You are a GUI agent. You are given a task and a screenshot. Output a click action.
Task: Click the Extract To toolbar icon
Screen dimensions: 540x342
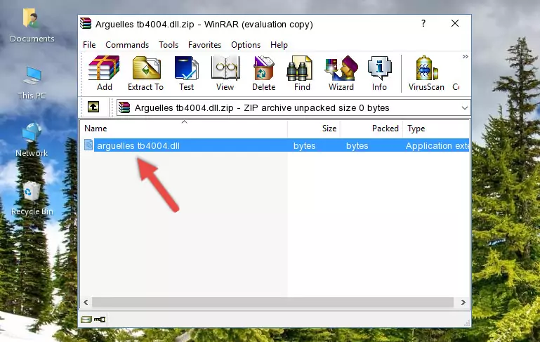pyautogui.click(x=145, y=73)
